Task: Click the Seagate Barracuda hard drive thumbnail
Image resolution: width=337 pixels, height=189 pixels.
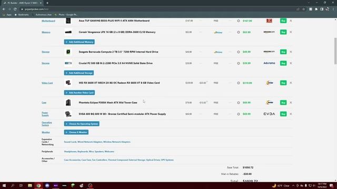Action: click(68, 52)
